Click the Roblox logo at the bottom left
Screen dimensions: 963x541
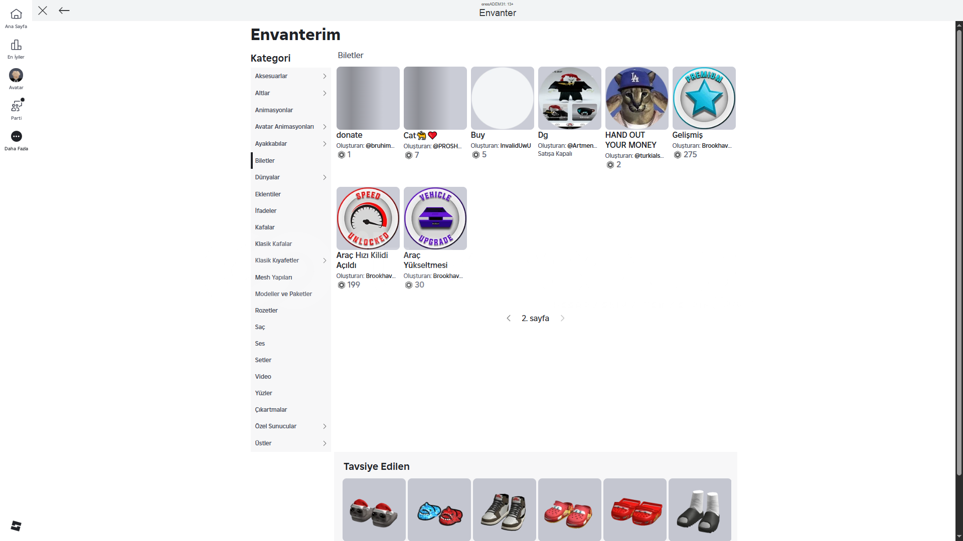coord(16,525)
